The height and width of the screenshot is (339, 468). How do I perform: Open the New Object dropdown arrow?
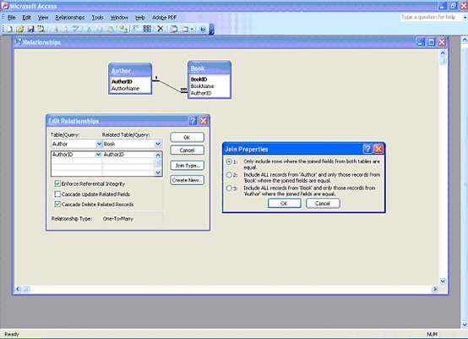[x=192, y=29]
